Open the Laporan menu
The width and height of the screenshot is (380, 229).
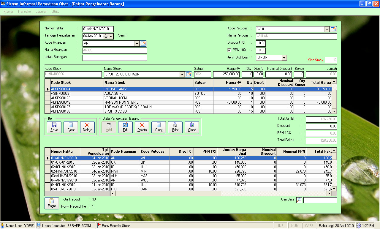(x=41, y=12)
